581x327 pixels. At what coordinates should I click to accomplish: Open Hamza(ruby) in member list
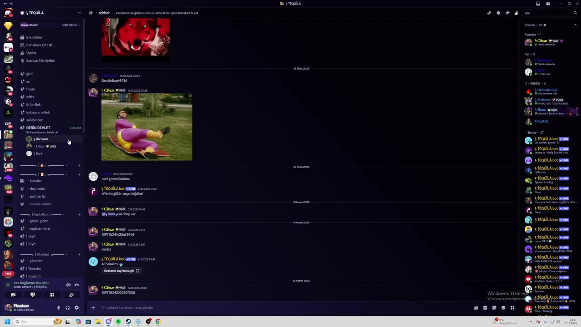(551, 92)
